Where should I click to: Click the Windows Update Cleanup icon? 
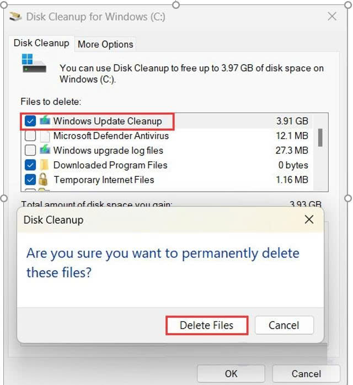45,120
